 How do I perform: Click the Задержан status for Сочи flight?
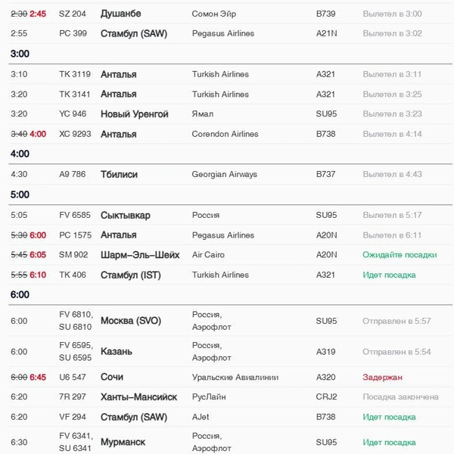pyautogui.click(x=382, y=378)
